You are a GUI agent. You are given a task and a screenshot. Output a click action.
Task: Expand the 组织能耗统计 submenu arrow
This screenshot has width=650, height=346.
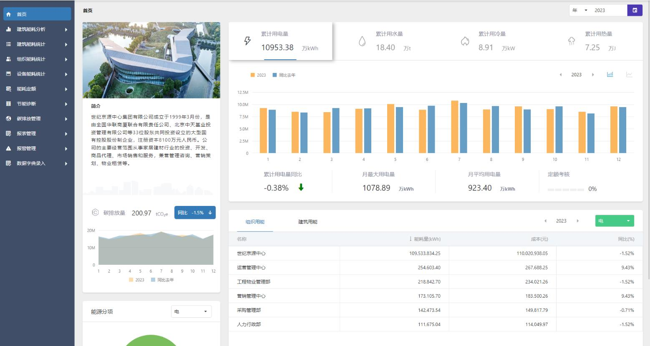tap(66, 59)
